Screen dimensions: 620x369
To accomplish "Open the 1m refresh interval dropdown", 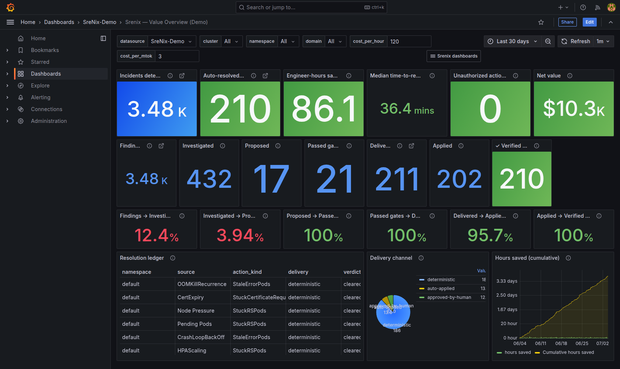I will (603, 41).
